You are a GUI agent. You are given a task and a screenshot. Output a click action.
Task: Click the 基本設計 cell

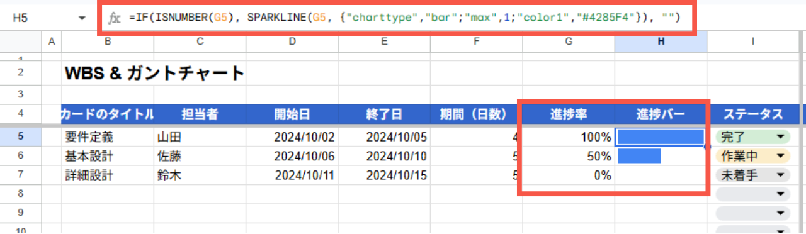click(x=108, y=156)
